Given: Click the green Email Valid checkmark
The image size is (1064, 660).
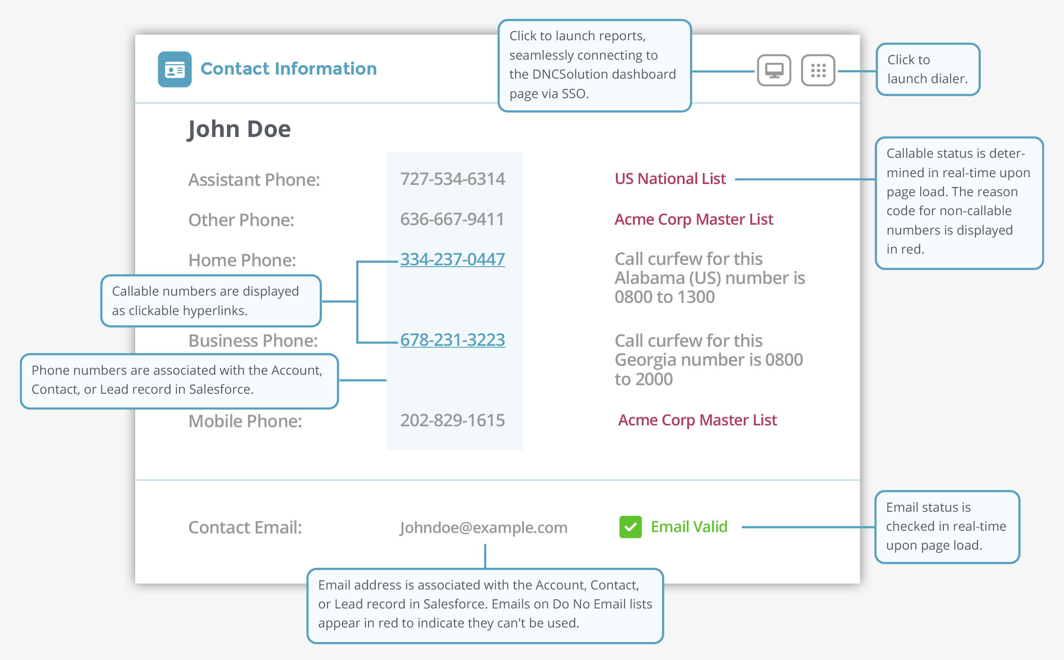Looking at the screenshot, I should point(630,527).
